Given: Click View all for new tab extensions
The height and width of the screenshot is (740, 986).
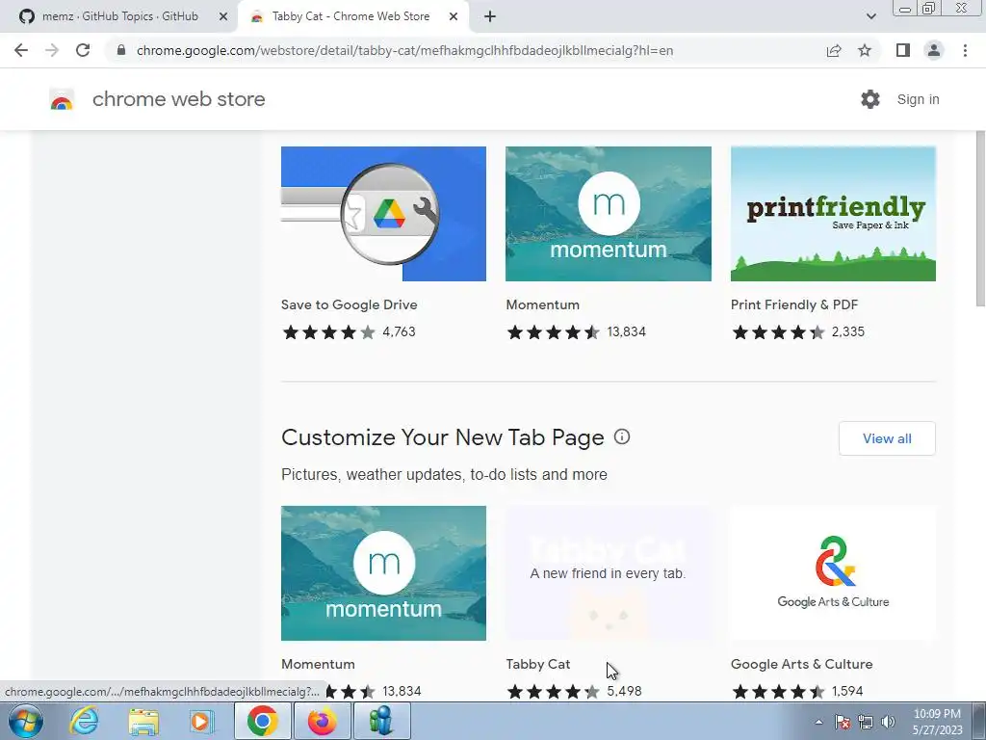Looking at the screenshot, I should coord(887,438).
